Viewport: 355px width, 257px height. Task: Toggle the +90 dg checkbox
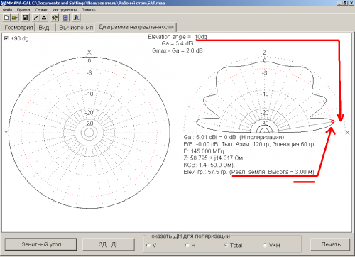click(x=6, y=38)
